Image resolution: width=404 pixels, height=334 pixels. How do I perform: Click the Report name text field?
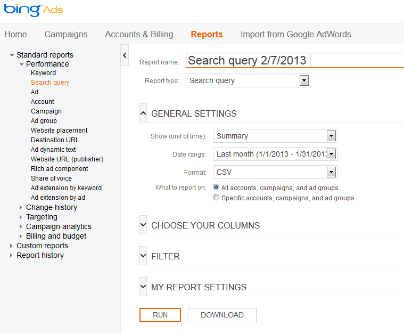click(x=294, y=60)
